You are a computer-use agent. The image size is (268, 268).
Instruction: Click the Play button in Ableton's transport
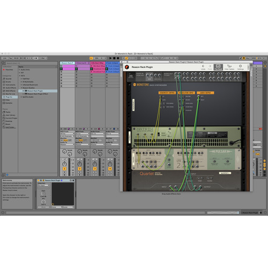(110, 58)
